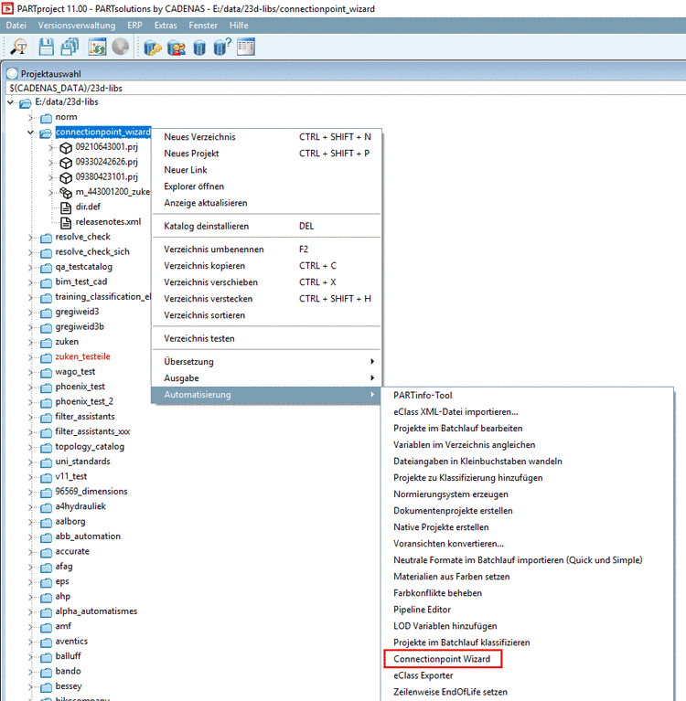Click the file icon of releasenotes.xml
Screen dimensions: 686x701
click(x=66, y=223)
